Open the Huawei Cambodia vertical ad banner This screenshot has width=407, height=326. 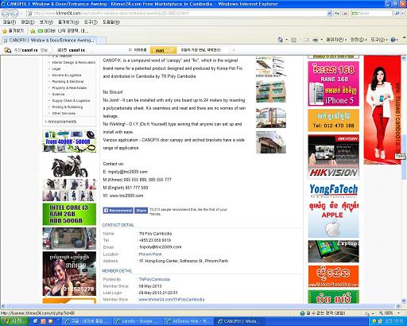(382, 110)
